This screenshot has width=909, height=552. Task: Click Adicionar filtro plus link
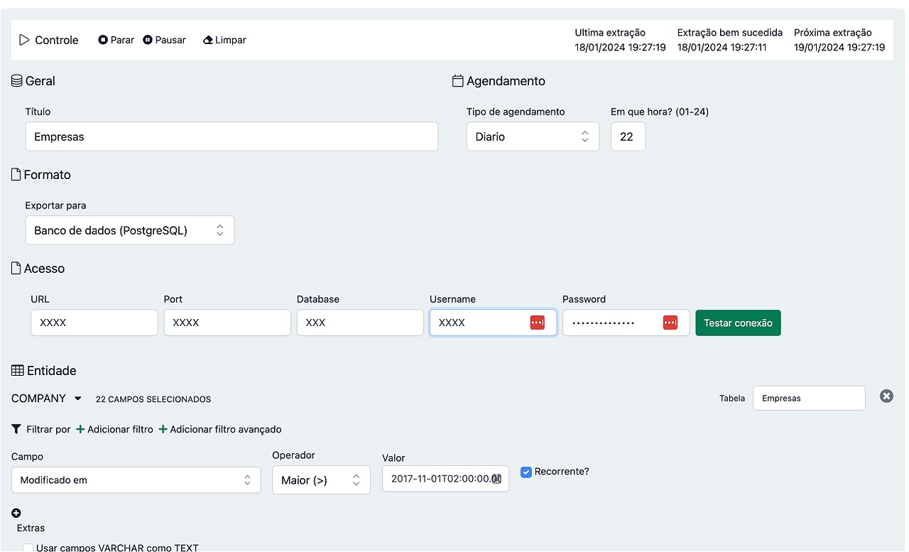pos(115,429)
